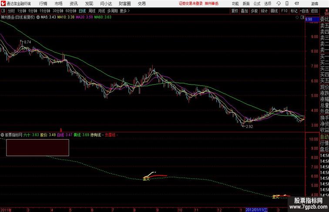Click 证券交易未登录 login status link

[x=191, y=3]
